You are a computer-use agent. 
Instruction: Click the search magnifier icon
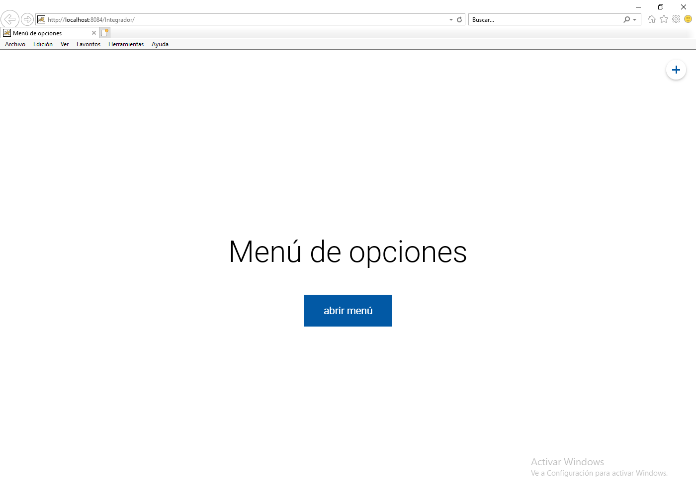626,19
